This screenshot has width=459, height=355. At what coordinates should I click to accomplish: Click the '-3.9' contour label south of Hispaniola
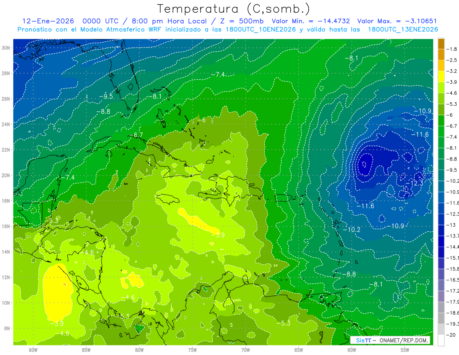(x=217, y=235)
